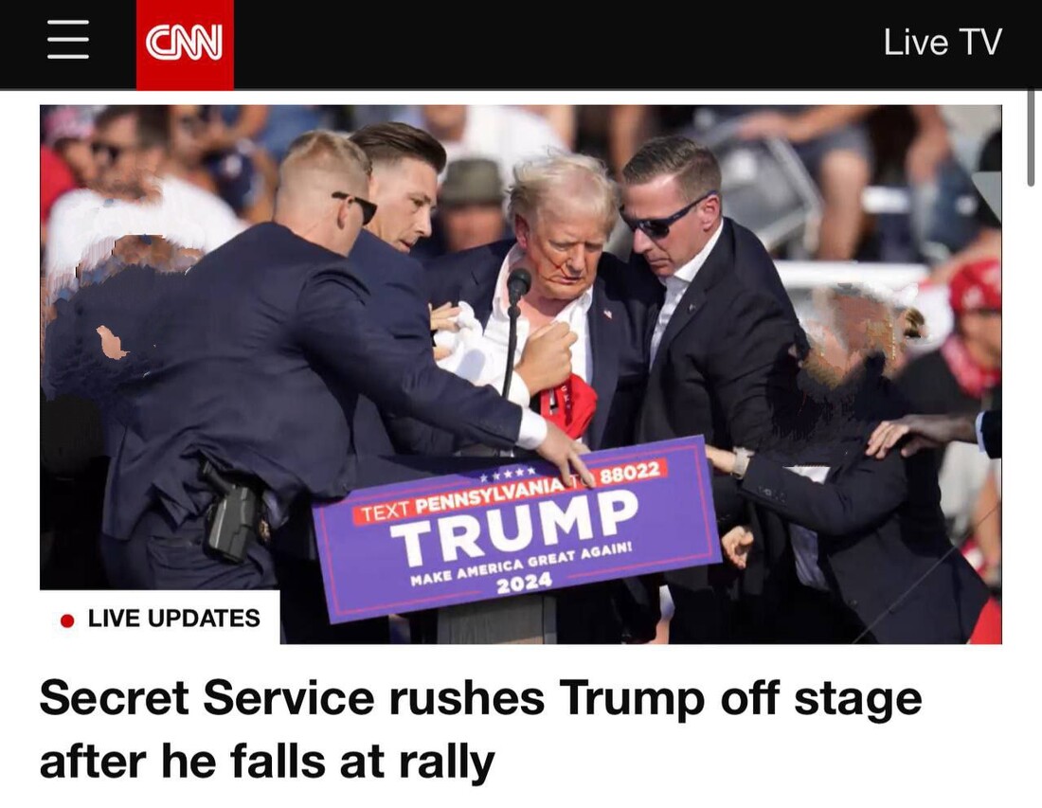Click empty area of black header bar
The height and width of the screenshot is (808, 1042).
(558, 44)
